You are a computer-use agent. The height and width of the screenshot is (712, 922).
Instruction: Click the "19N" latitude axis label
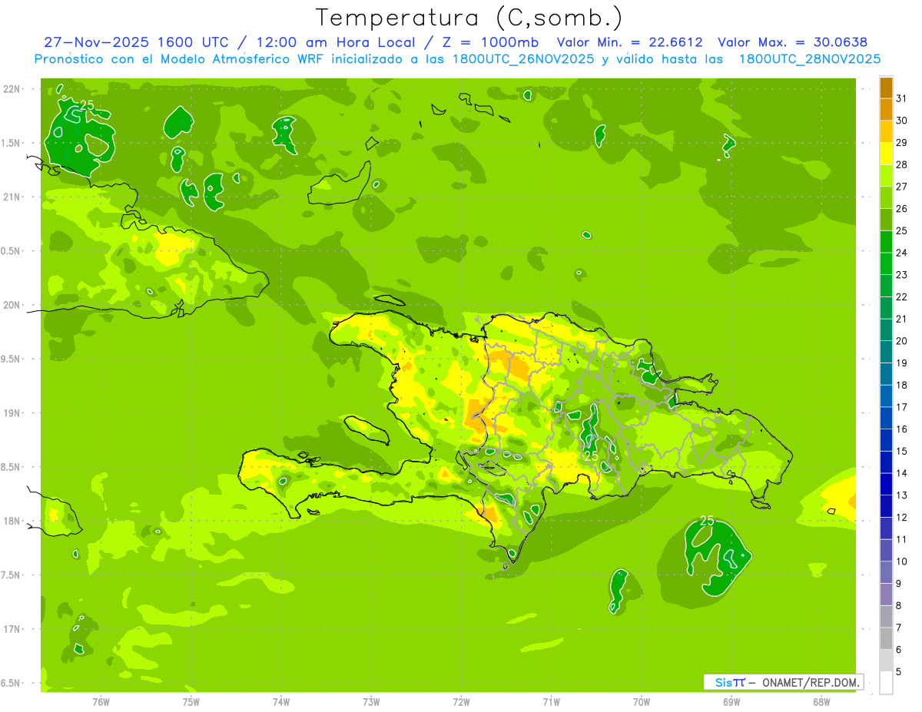(x=12, y=413)
